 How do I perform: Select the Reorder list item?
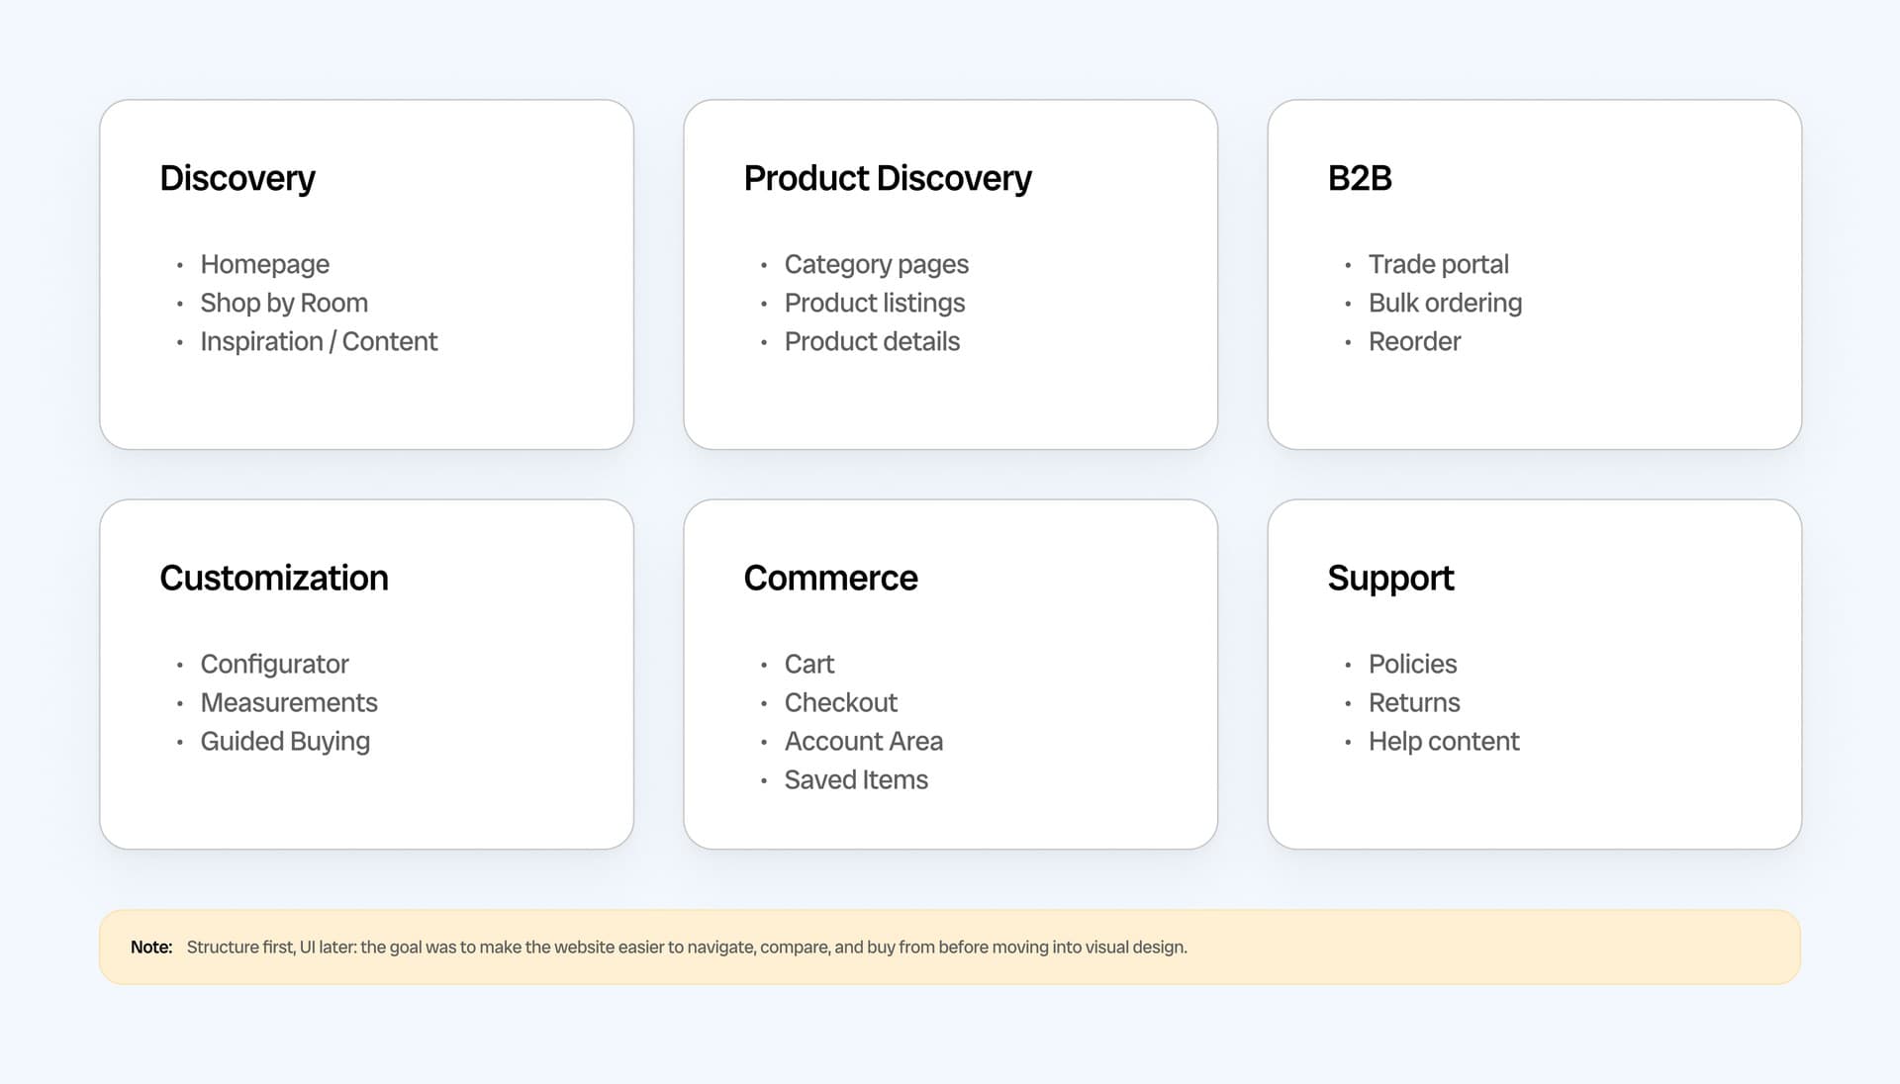1414,341
